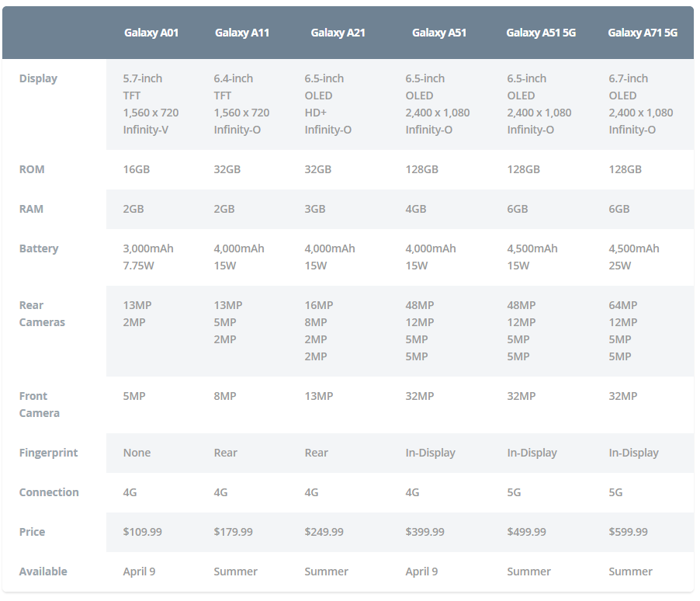Click the $109.99 price cell
Screen dimensions: 700x601
click(x=143, y=532)
